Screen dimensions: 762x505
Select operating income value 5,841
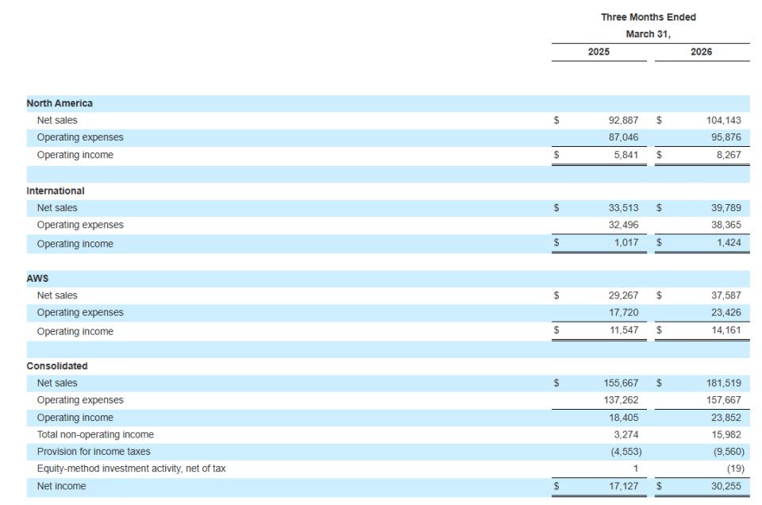point(626,155)
